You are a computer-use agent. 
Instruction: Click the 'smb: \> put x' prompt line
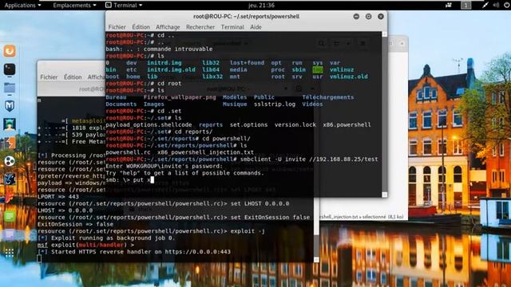[x=129, y=180]
